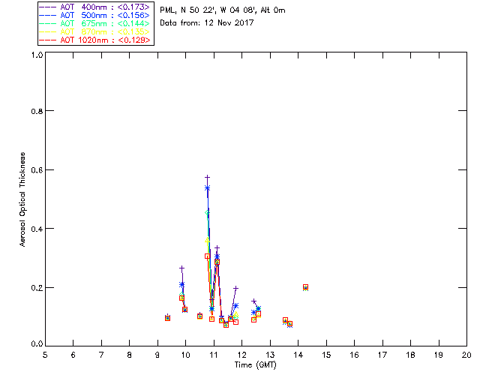Screen dimensions: 480x384
Task: Select the AOT 675nm legend entry
Action: [x=94, y=23]
